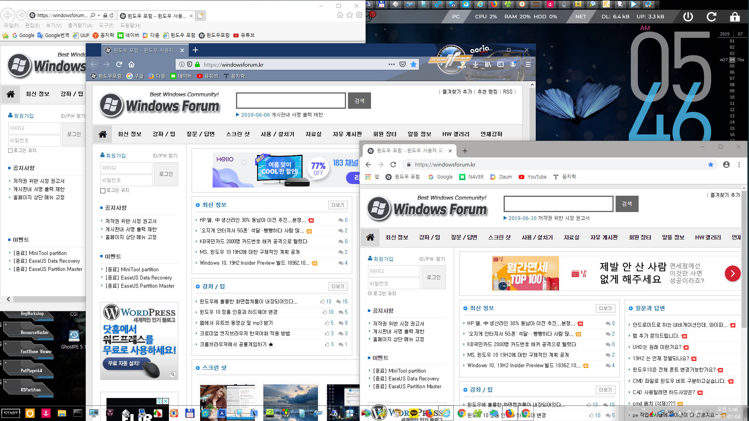Image resolution: width=749 pixels, height=421 pixels.
Task: Show Firefox sidebars icon
Action: pos(501,64)
